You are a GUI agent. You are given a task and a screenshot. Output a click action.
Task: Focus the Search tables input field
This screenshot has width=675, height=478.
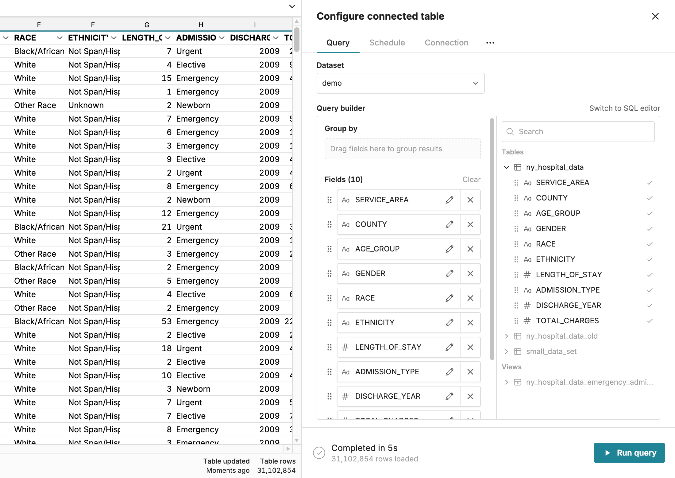(578, 132)
